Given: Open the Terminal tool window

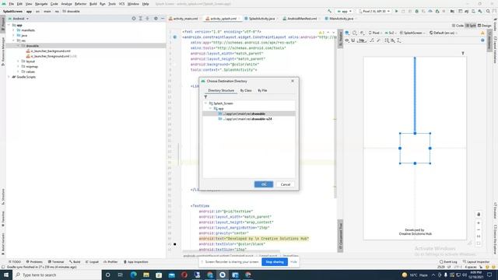Looking at the screenshot, I should [x=56, y=262].
